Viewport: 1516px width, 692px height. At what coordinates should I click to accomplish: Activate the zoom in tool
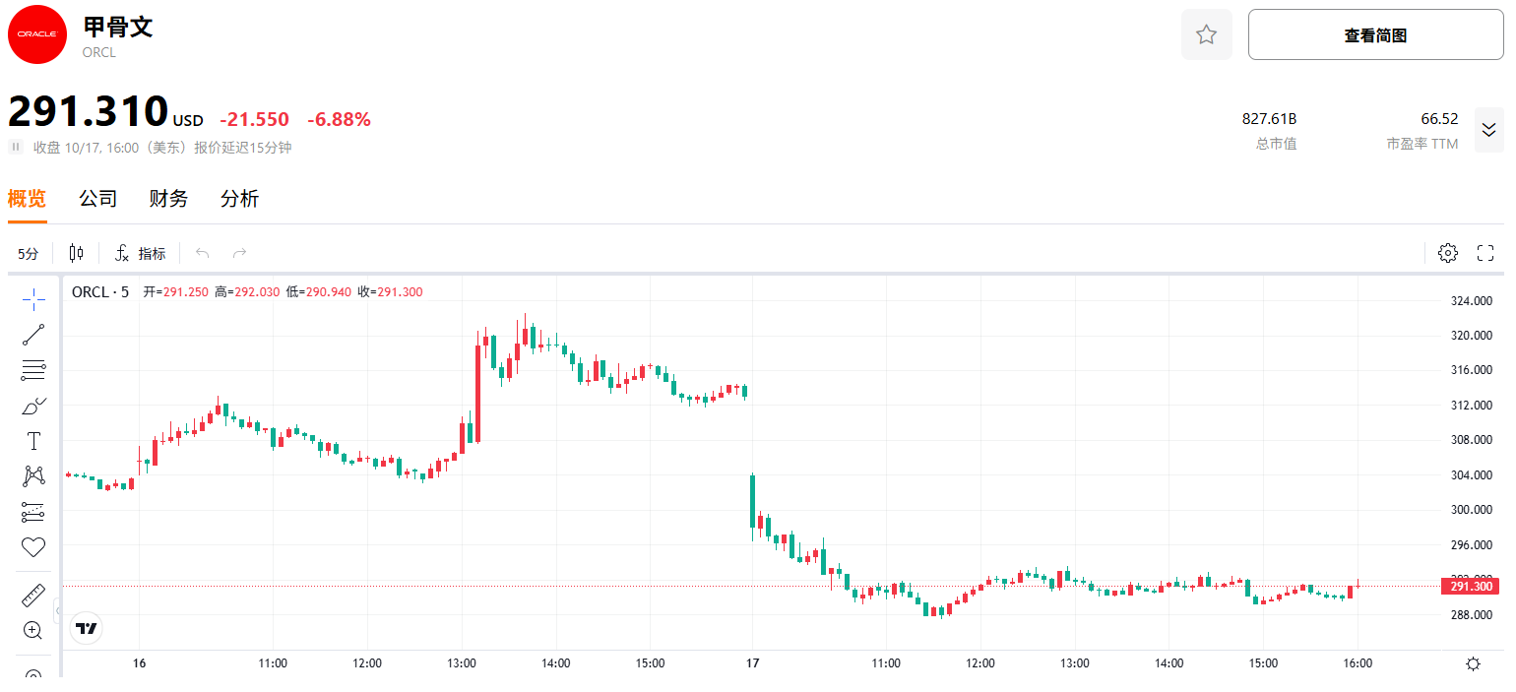click(x=33, y=630)
